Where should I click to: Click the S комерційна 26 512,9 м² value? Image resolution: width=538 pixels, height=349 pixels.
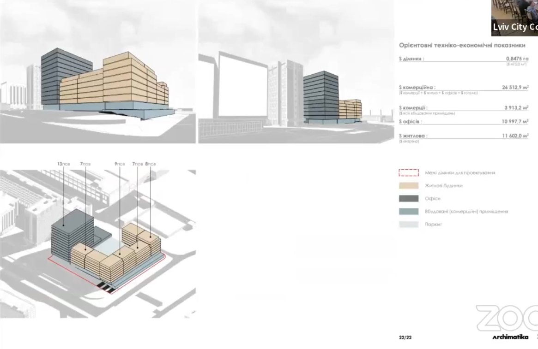tap(515, 88)
